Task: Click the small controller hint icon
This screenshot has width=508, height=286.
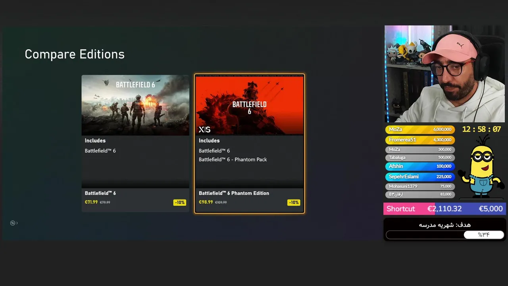Action: 13,223
